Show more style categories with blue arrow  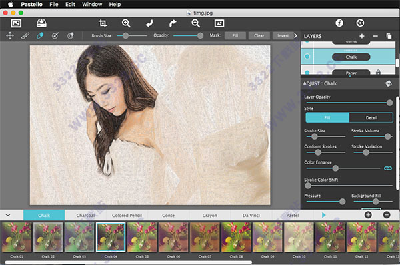tap(323, 215)
